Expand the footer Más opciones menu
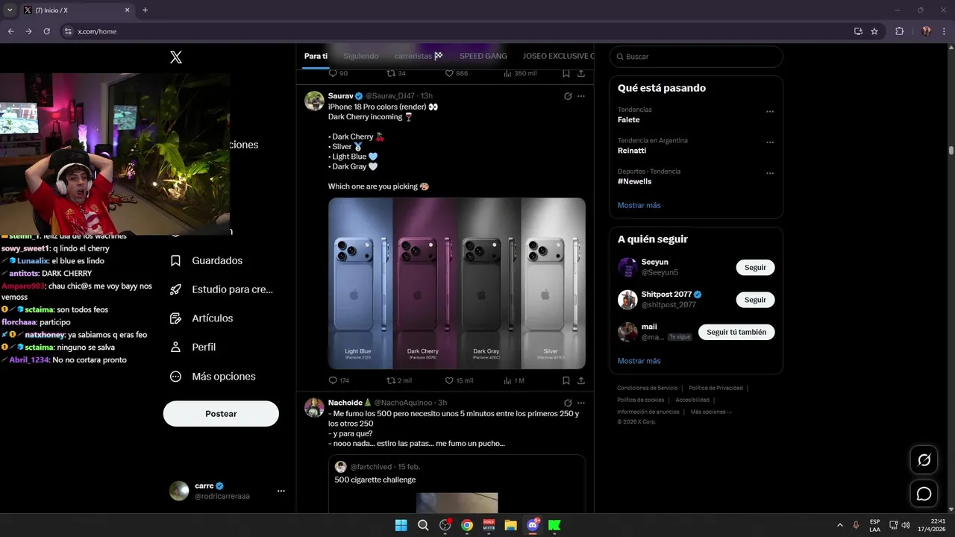 pyautogui.click(x=711, y=412)
